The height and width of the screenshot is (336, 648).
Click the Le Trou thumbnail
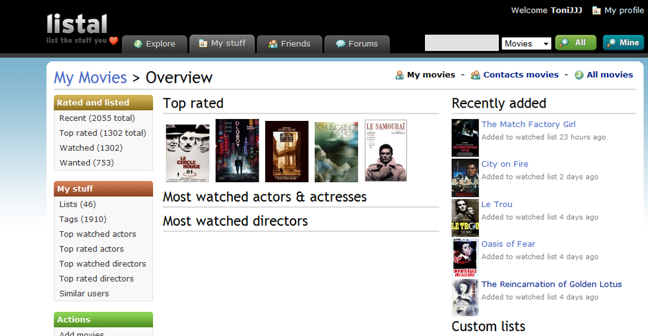(465, 218)
